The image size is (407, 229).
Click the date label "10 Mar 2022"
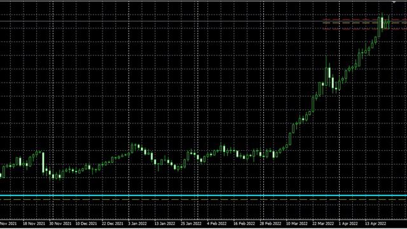pos(297,223)
